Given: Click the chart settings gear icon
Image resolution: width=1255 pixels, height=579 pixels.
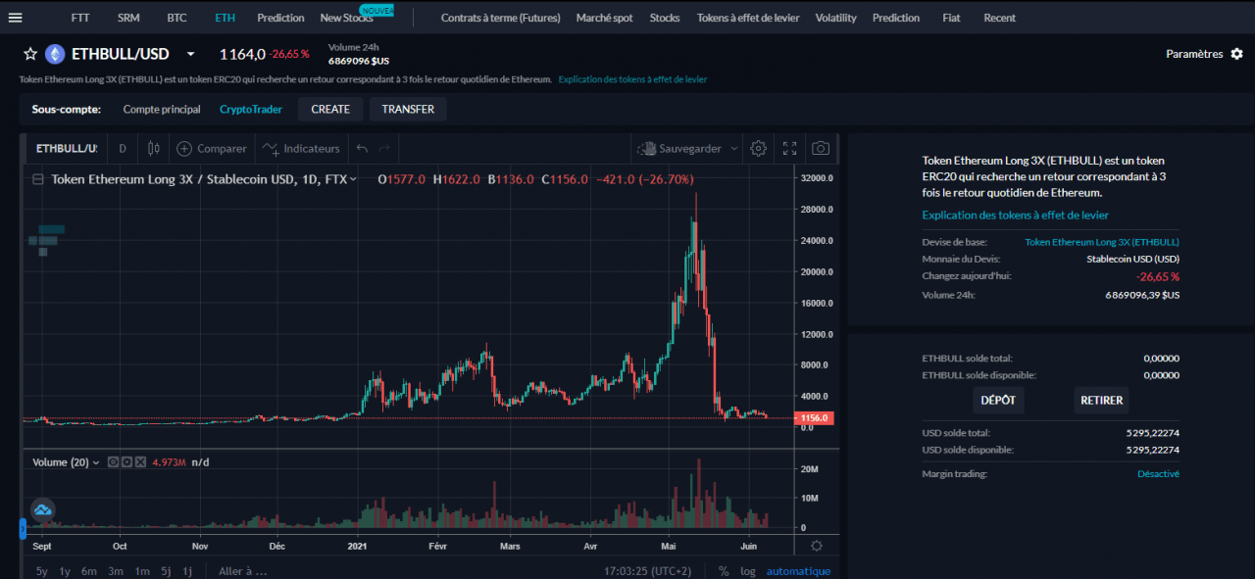Looking at the screenshot, I should pyautogui.click(x=758, y=149).
